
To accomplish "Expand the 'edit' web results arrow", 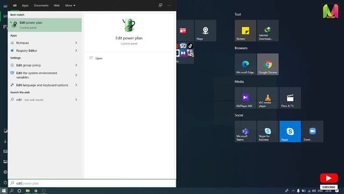I will pyautogui.click(x=76, y=100).
